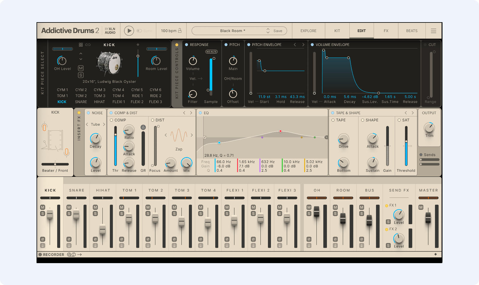Viewport: 479px width, 285px height.
Task: Toggle the NOISE insert effect
Action: click(x=88, y=113)
